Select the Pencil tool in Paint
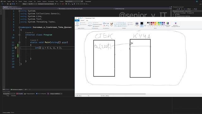 pos(104,23)
